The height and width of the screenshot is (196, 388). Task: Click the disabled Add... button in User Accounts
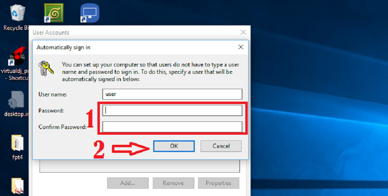click(x=128, y=183)
